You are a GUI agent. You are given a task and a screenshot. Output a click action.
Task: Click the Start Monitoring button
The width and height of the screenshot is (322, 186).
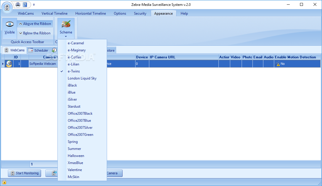pos(24,173)
